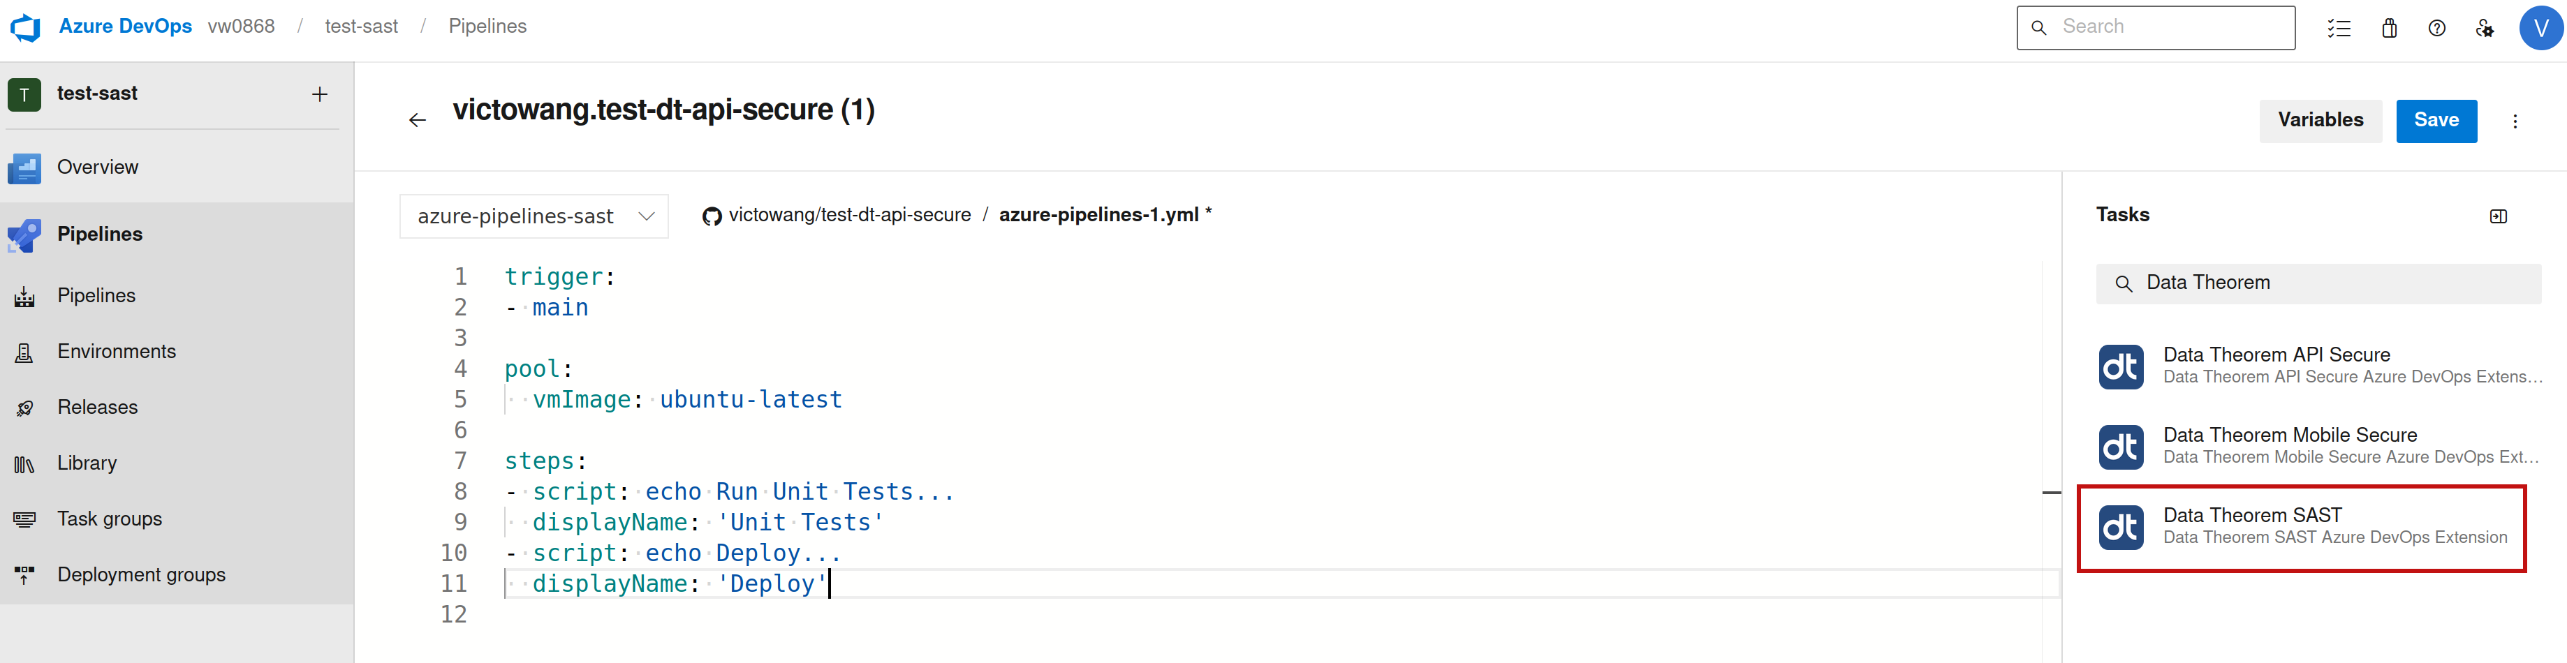Open the help question mark icon

tap(2436, 28)
